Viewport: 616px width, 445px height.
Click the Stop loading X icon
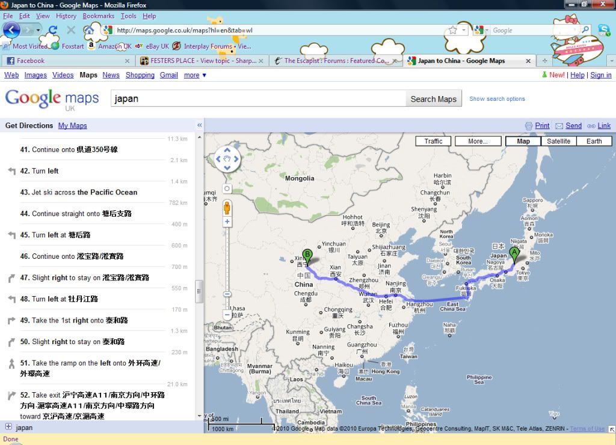[71, 30]
